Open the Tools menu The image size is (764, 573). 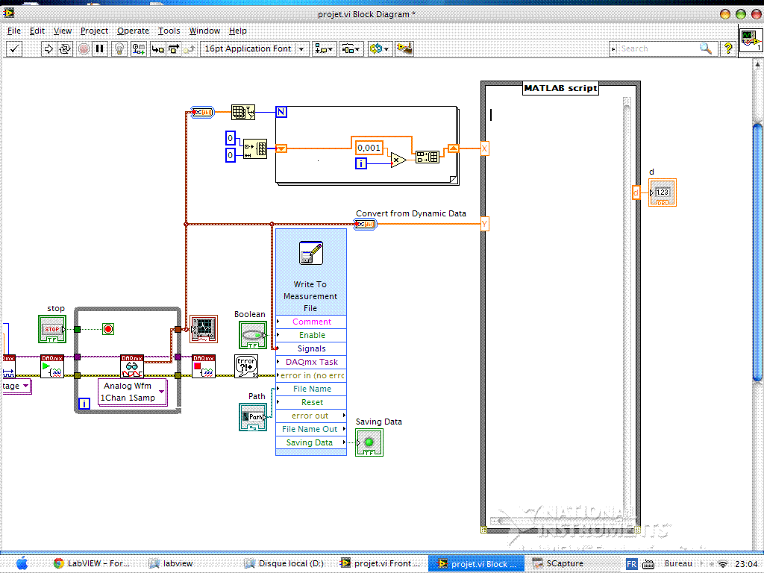(x=169, y=31)
